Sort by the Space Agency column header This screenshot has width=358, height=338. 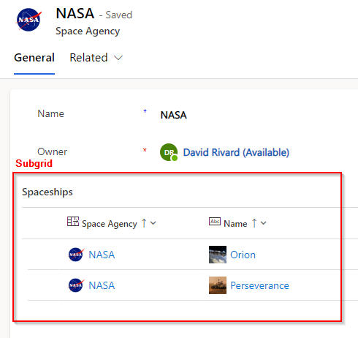tap(110, 224)
